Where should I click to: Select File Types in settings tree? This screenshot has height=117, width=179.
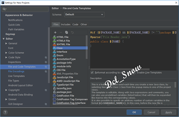[x=14, y=81]
